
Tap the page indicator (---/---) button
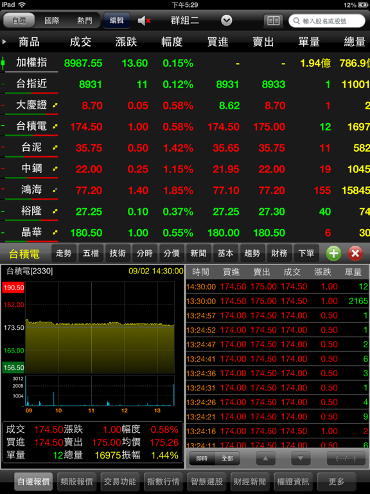[x=346, y=459]
